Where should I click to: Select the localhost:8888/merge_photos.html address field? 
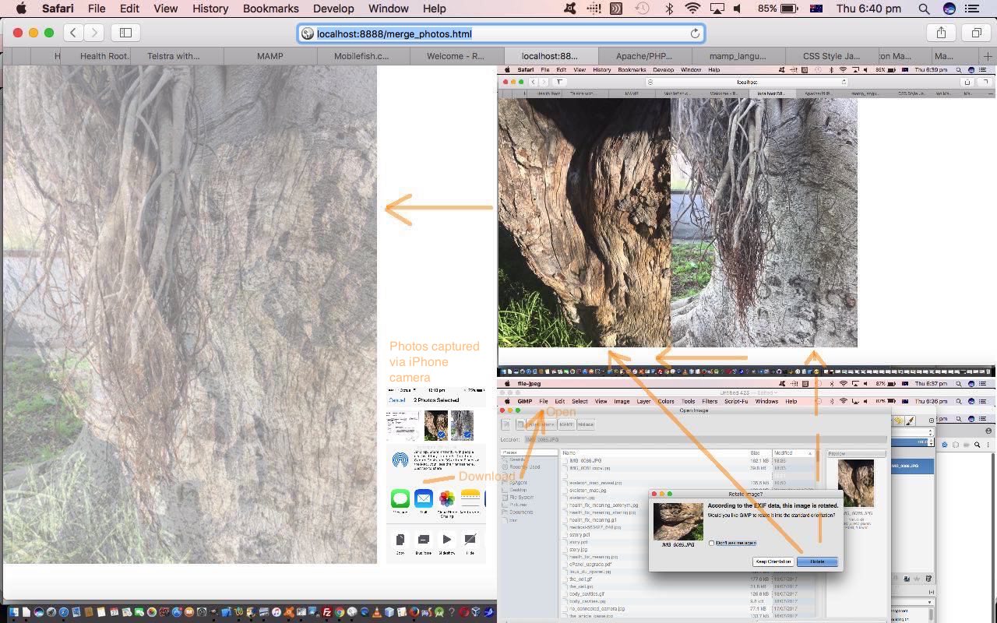pyautogui.click(x=502, y=33)
